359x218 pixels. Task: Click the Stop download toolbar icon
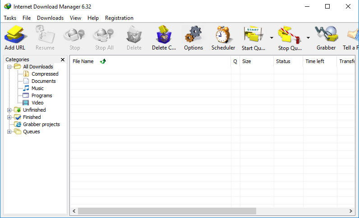(x=74, y=35)
